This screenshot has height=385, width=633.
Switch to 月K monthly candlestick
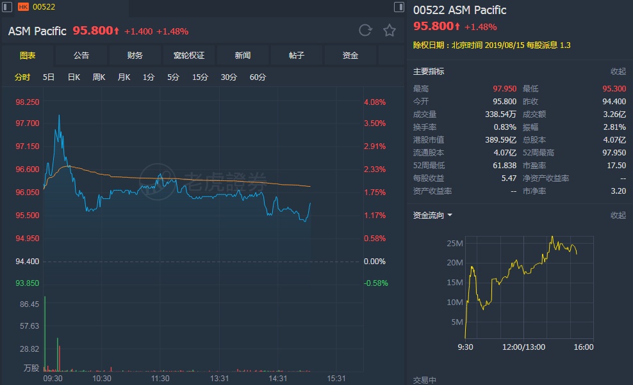(124, 77)
